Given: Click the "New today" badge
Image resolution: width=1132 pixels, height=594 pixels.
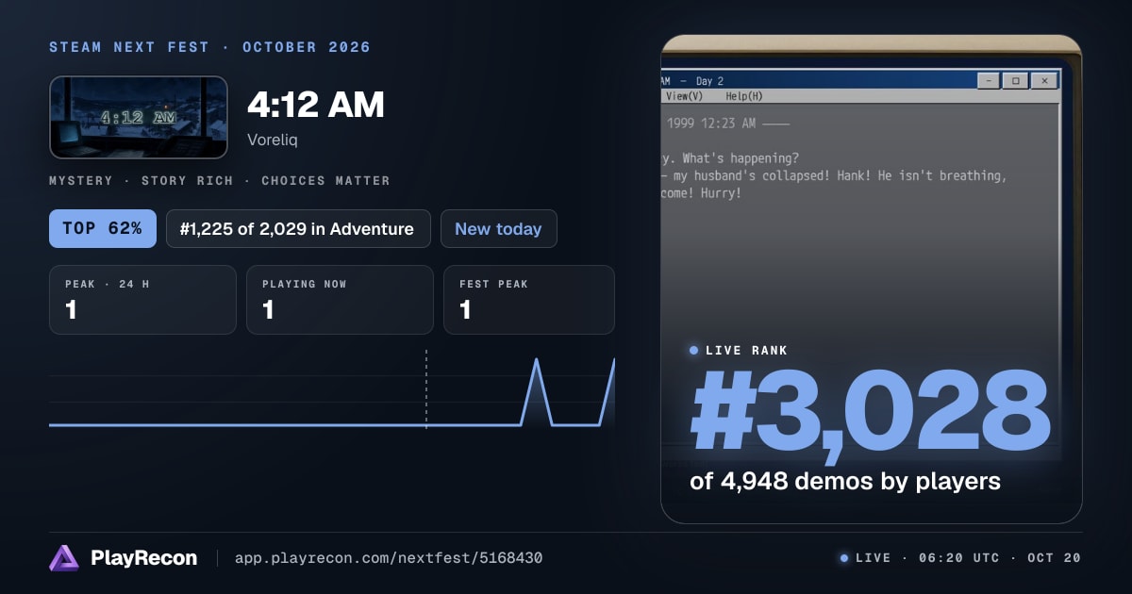Looking at the screenshot, I should (498, 228).
